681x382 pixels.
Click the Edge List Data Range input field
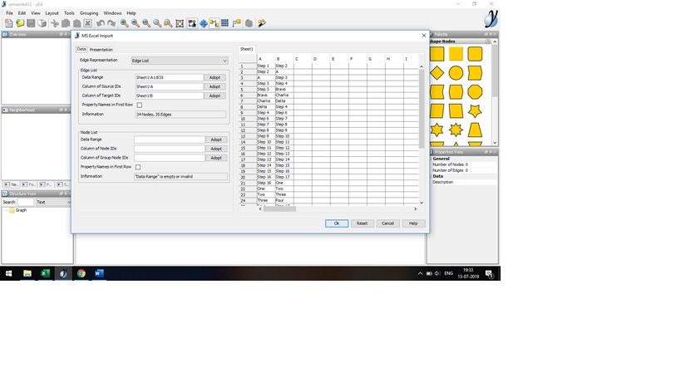tap(169, 77)
